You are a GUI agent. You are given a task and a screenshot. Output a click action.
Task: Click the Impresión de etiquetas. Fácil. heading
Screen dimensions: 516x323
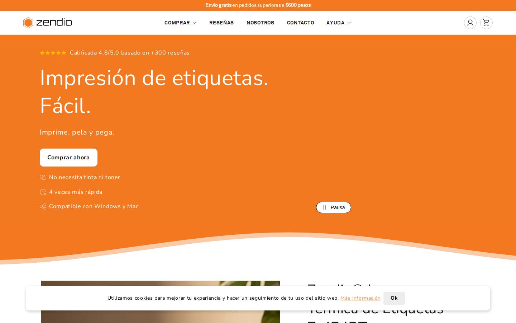click(154, 92)
